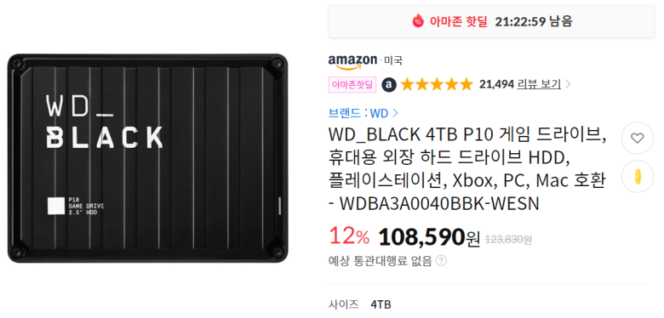Click the gold coin reward icon
The image size is (664, 318).
coord(638,177)
